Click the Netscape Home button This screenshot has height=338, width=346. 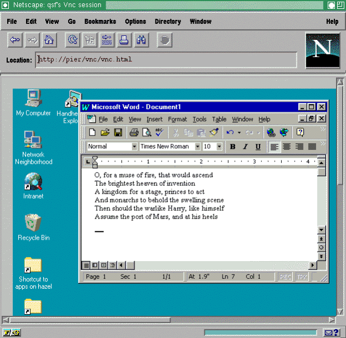coord(49,40)
